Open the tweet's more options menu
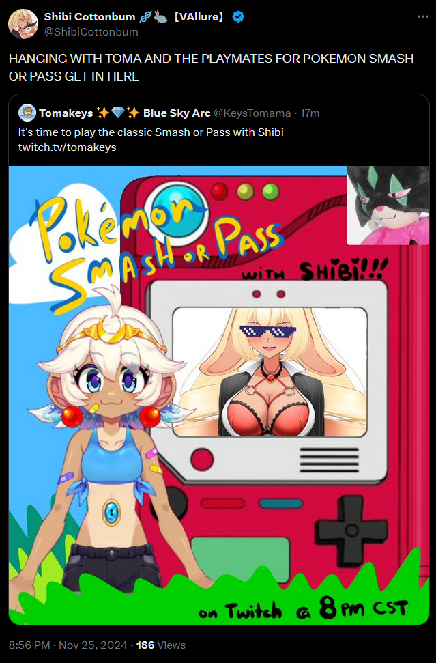The height and width of the screenshot is (663, 436). coord(423,16)
